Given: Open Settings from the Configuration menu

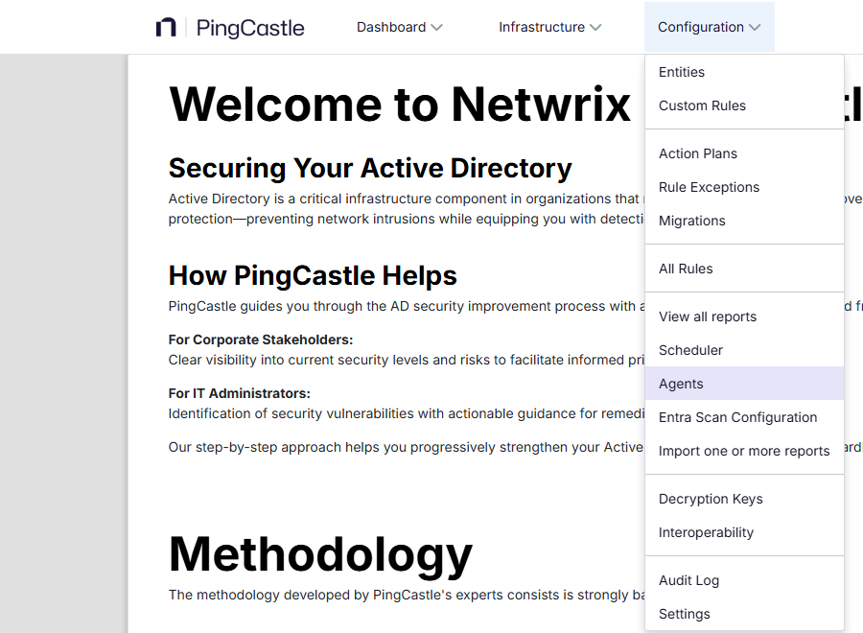Looking at the screenshot, I should [x=744, y=614].
